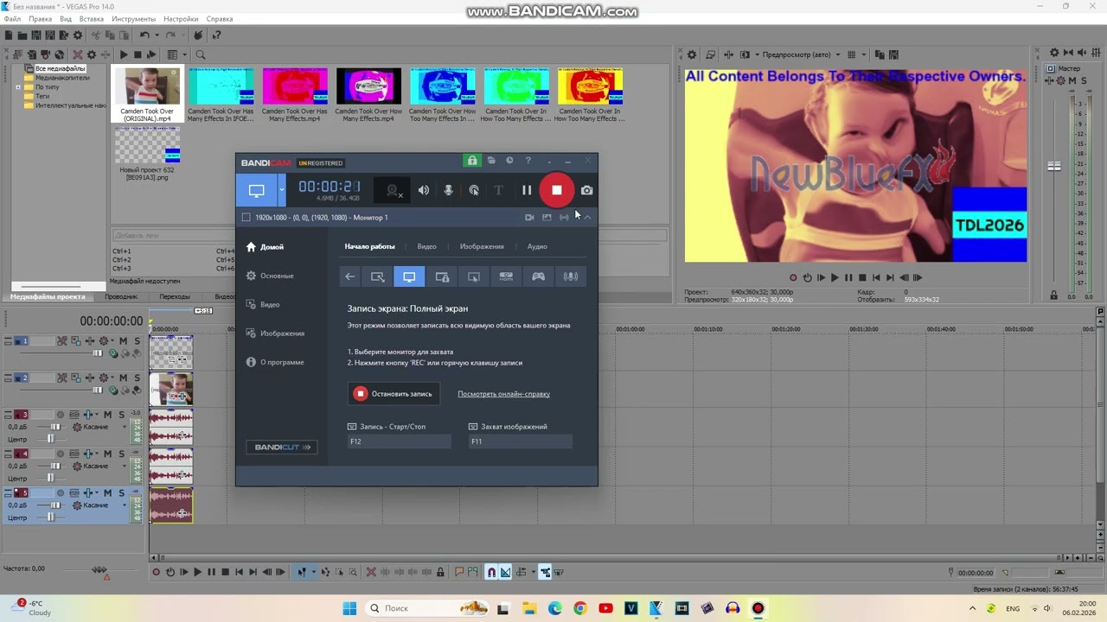The height and width of the screenshot is (622, 1107).
Task: Open the Файл menu in VEGAS Pro
Action: (12, 19)
